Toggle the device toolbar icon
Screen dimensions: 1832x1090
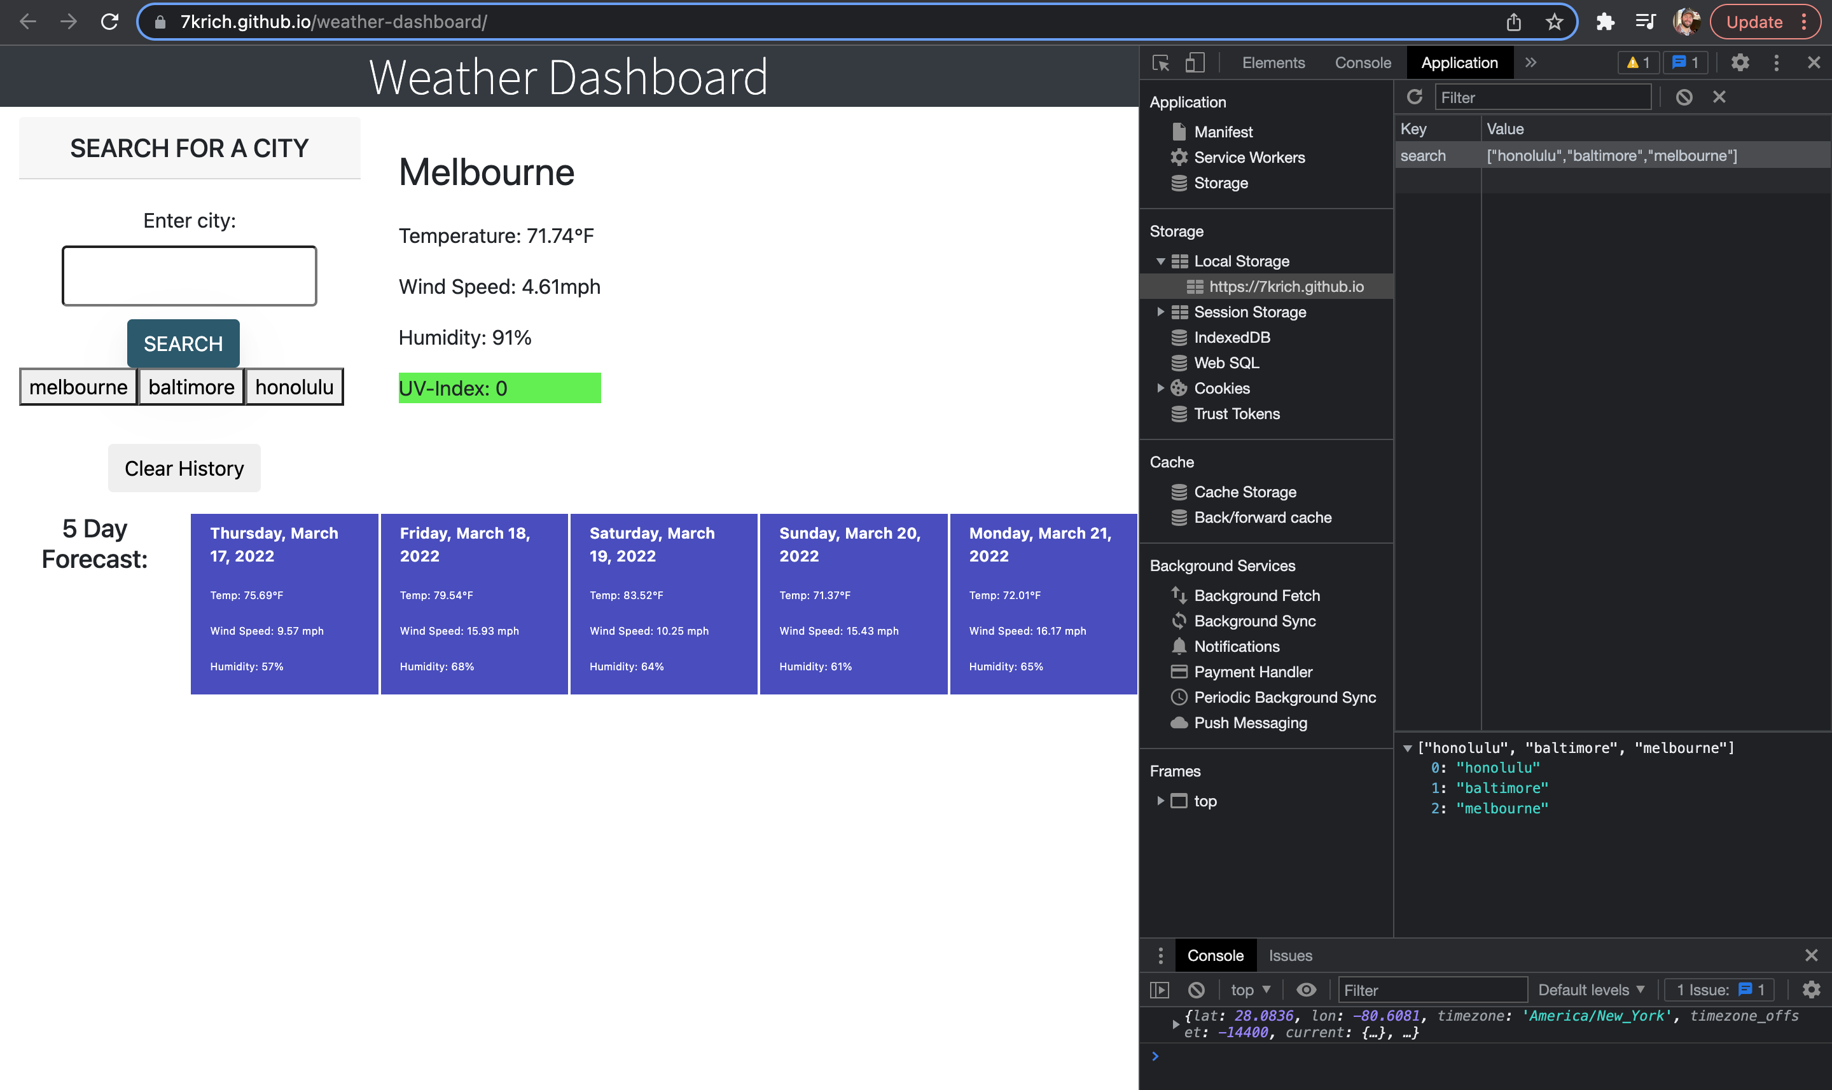[x=1195, y=62]
